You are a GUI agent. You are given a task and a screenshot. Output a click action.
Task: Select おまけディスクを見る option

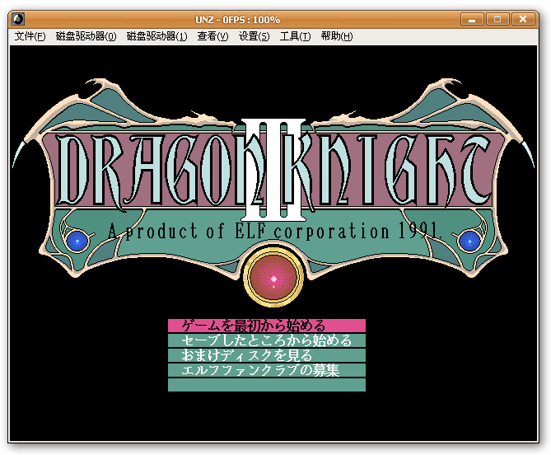point(267,355)
